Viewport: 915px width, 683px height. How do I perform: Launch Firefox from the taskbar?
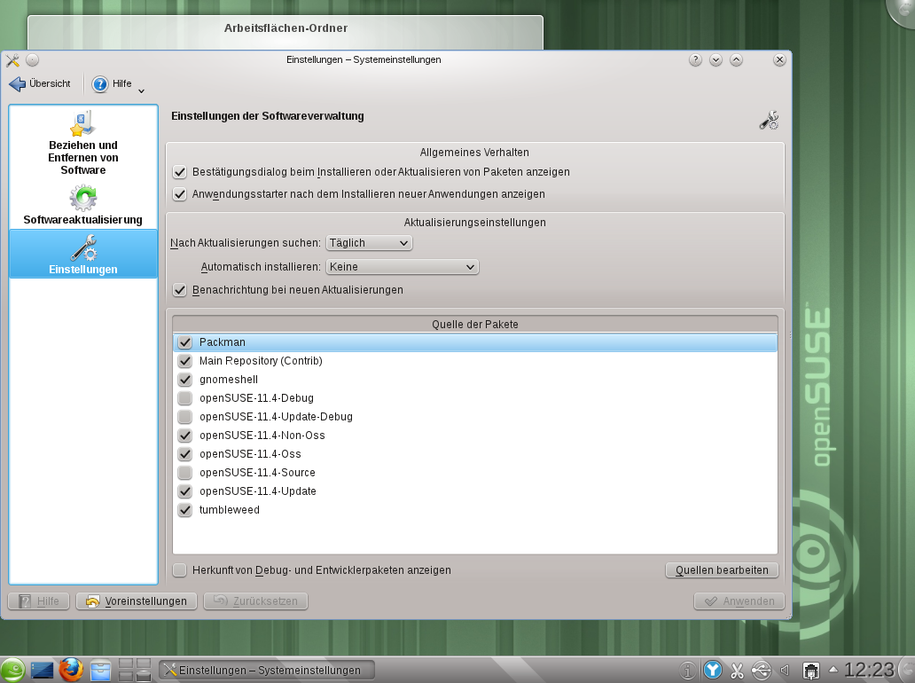71,671
